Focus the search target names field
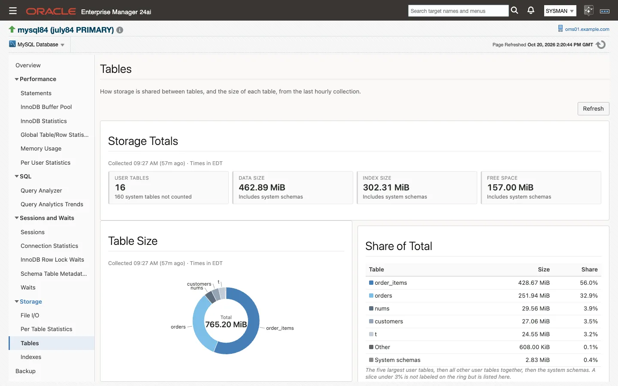The image size is (618, 386). tap(458, 11)
